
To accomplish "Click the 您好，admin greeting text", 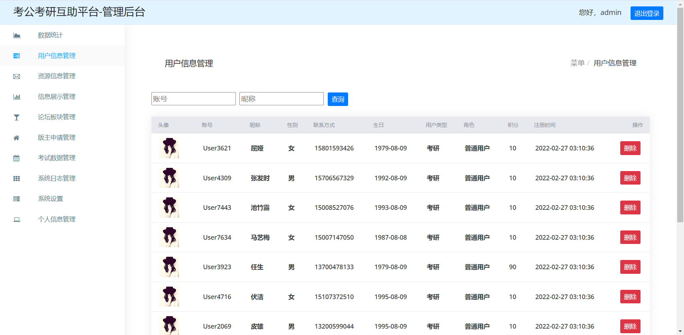I will coord(600,13).
